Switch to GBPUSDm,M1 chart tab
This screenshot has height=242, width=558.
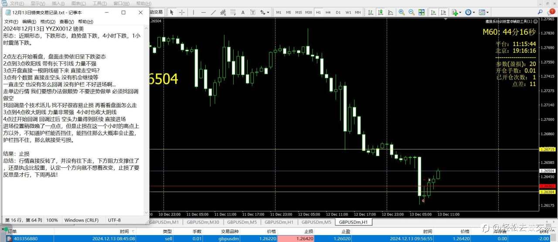165,222
